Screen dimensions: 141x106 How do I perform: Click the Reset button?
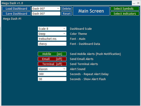point(67,13)
